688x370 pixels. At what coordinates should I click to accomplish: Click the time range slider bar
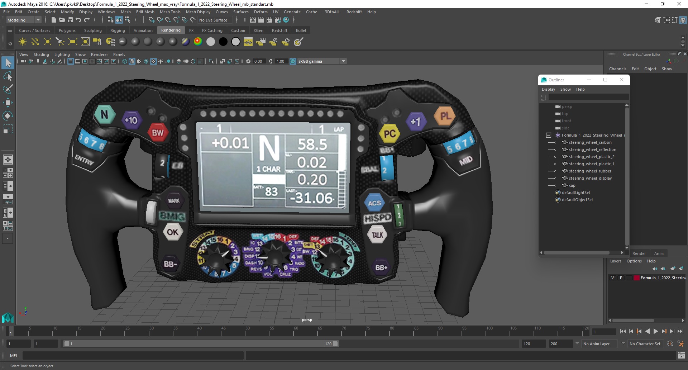[x=201, y=343]
